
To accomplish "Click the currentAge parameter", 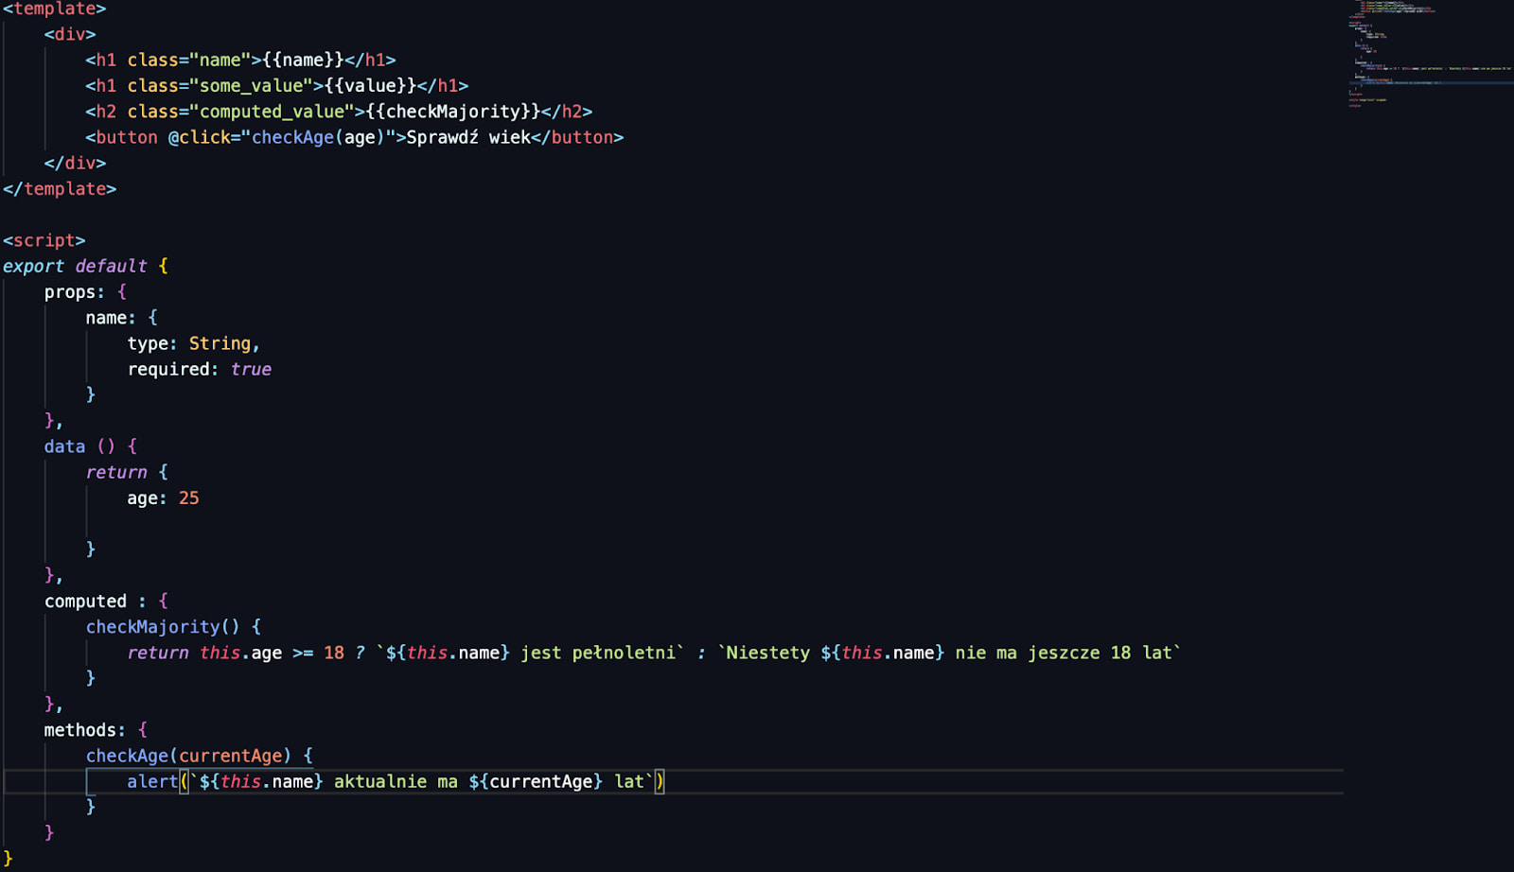I will tap(231, 756).
